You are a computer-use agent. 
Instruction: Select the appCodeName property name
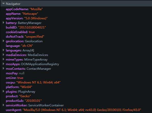pos(17,9)
